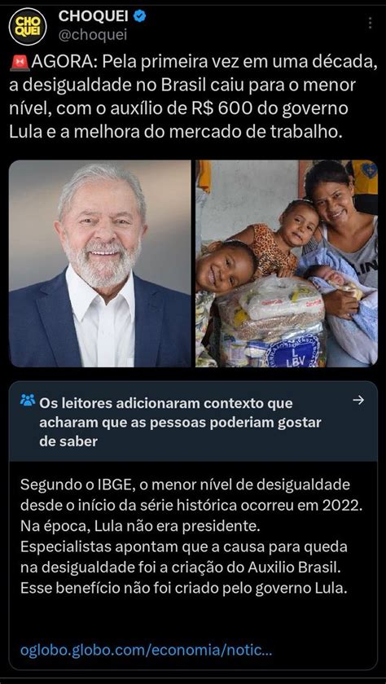Click the 'Os leitores adicionaram contexto' header

click(x=180, y=422)
